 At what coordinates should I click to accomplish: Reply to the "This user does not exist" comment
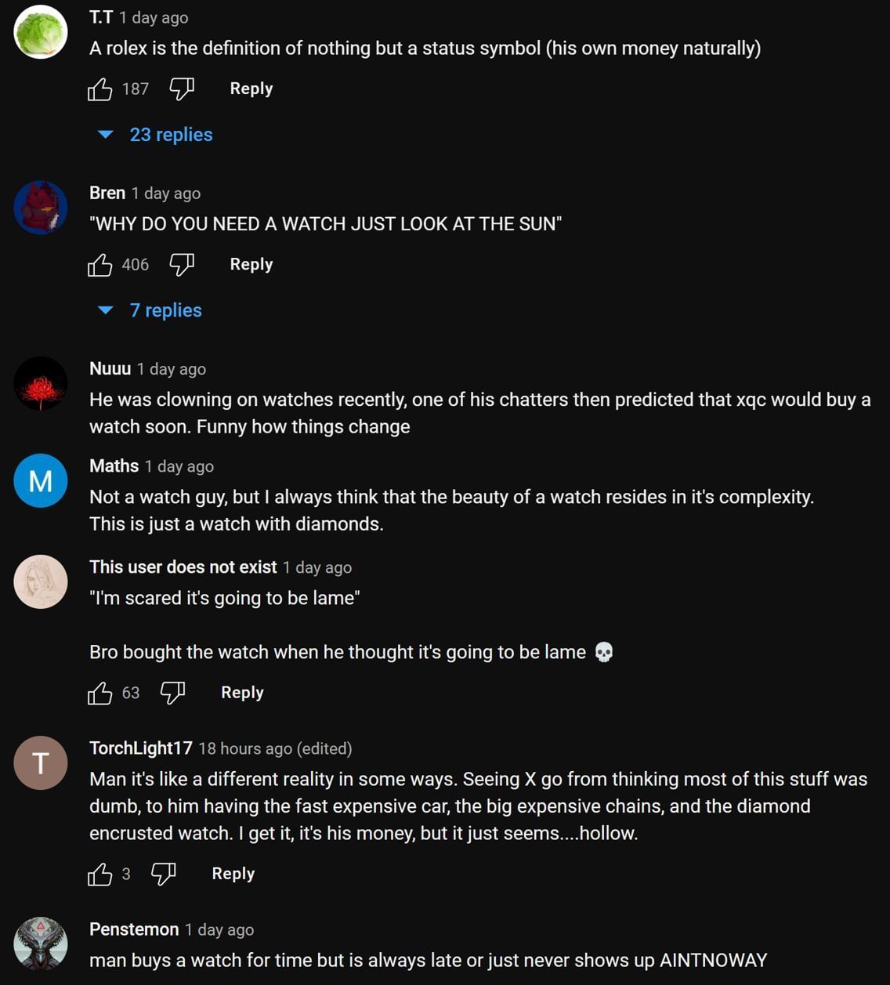(242, 692)
